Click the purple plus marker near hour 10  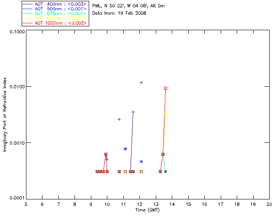pyautogui.click(x=107, y=160)
